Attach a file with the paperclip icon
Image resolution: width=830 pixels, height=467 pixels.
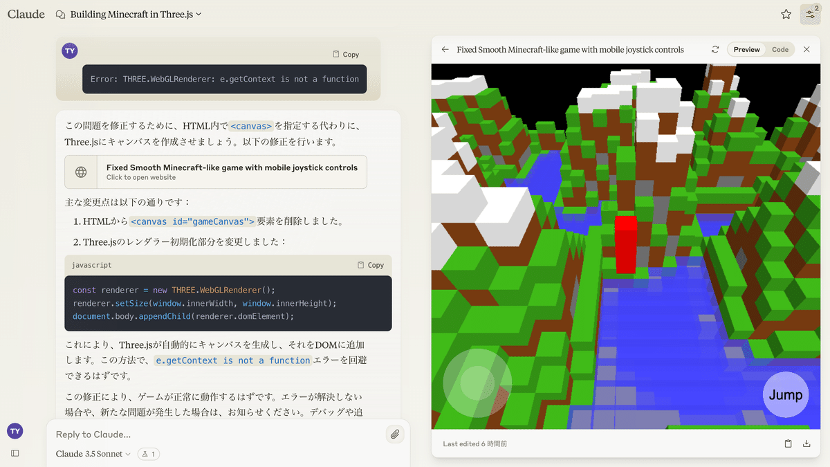coord(394,434)
